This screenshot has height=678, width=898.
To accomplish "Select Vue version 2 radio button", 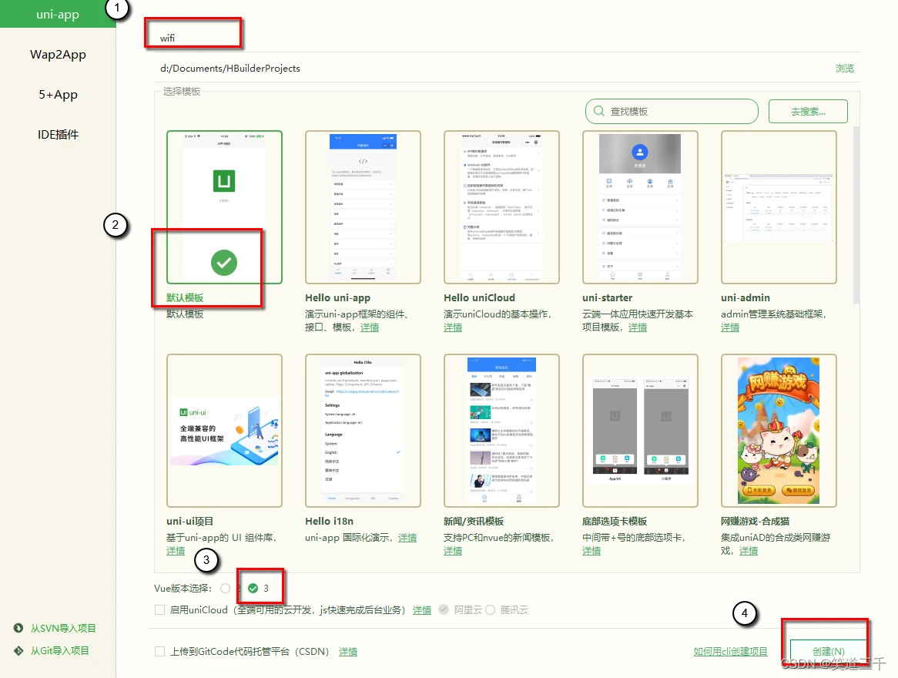I will click(x=225, y=588).
